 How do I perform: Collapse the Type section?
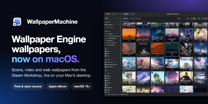click(x=119, y=49)
